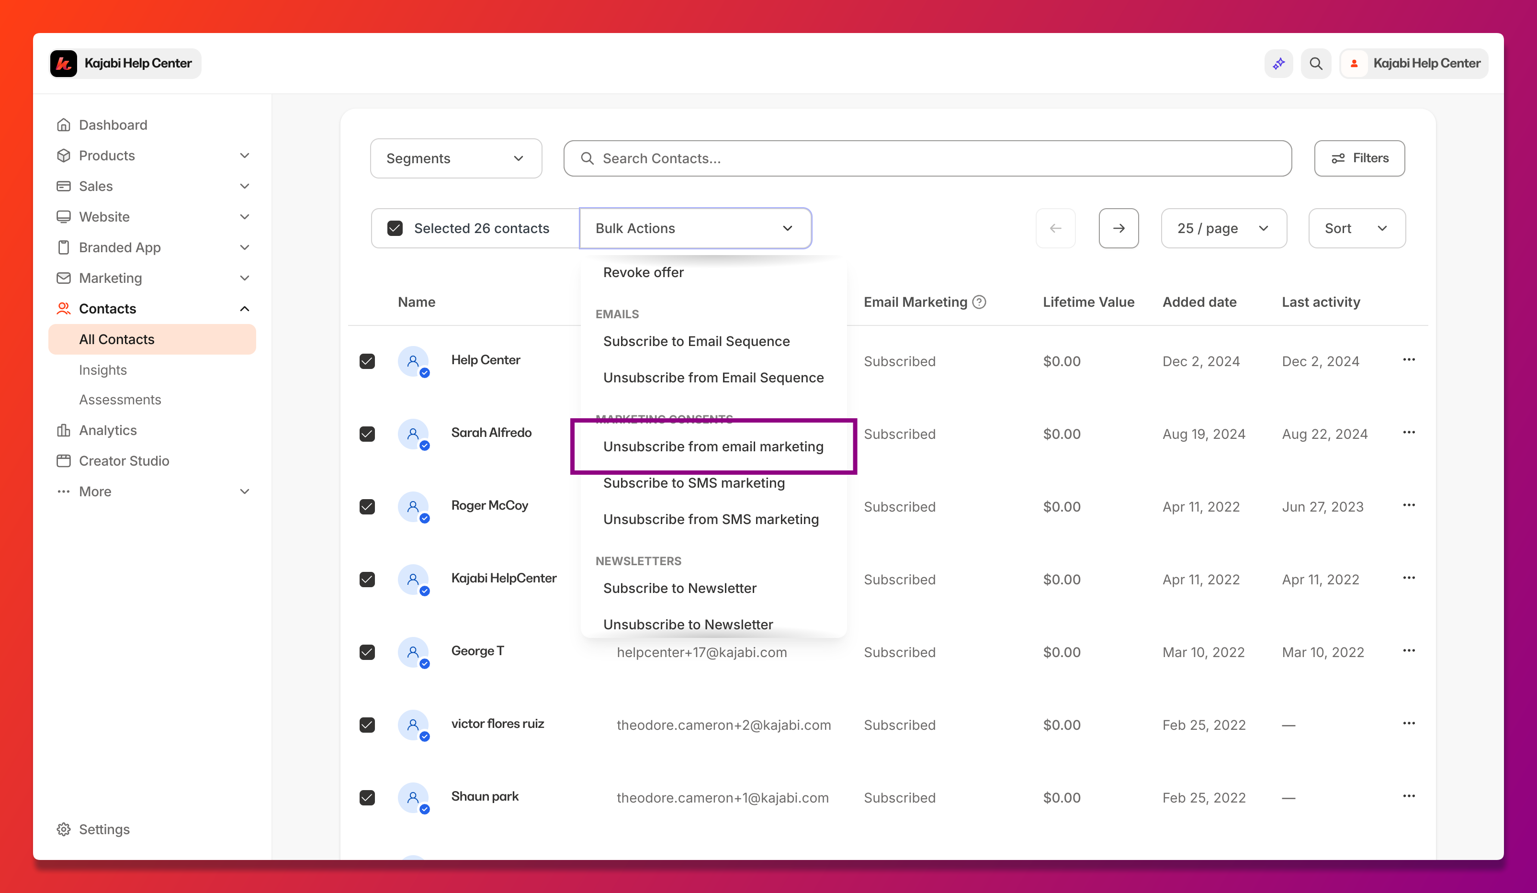Select Subscribe to Newsletter
Viewport: 1537px width, 893px height.
pos(679,588)
